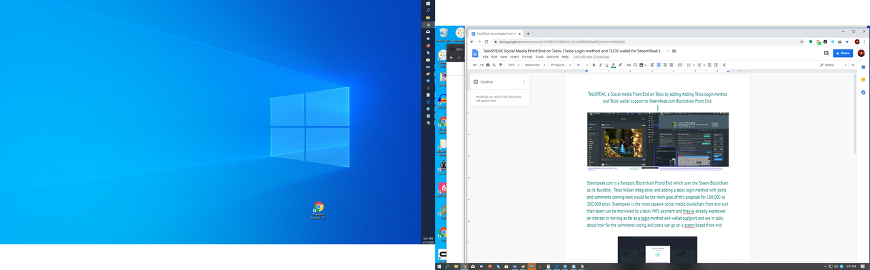Decrease the paragraph indent
Image resolution: width=870 pixels, height=270 pixels.
[x=709, y=64]
